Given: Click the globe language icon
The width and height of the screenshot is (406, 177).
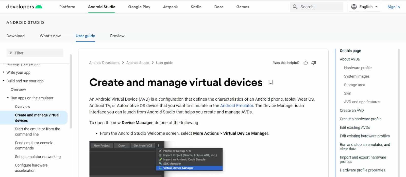Looking at the screenshot, I should tap(354, 7).
